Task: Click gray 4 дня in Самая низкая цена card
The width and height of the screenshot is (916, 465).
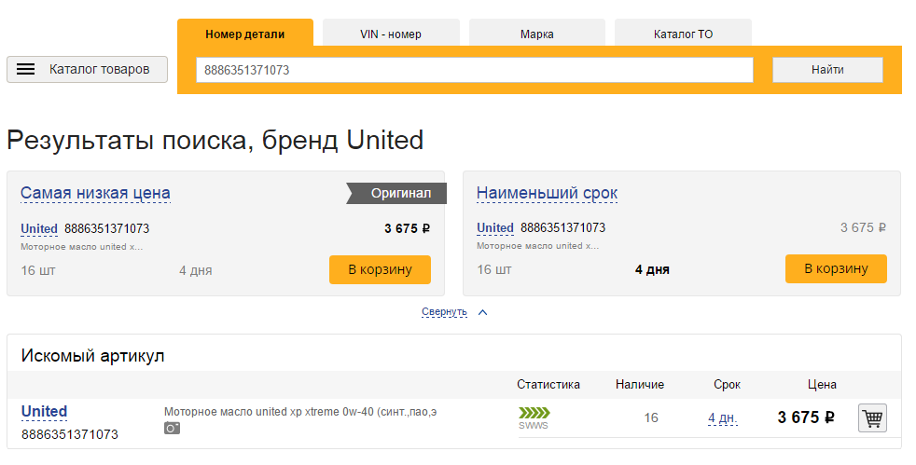Action: pos(195,271)
